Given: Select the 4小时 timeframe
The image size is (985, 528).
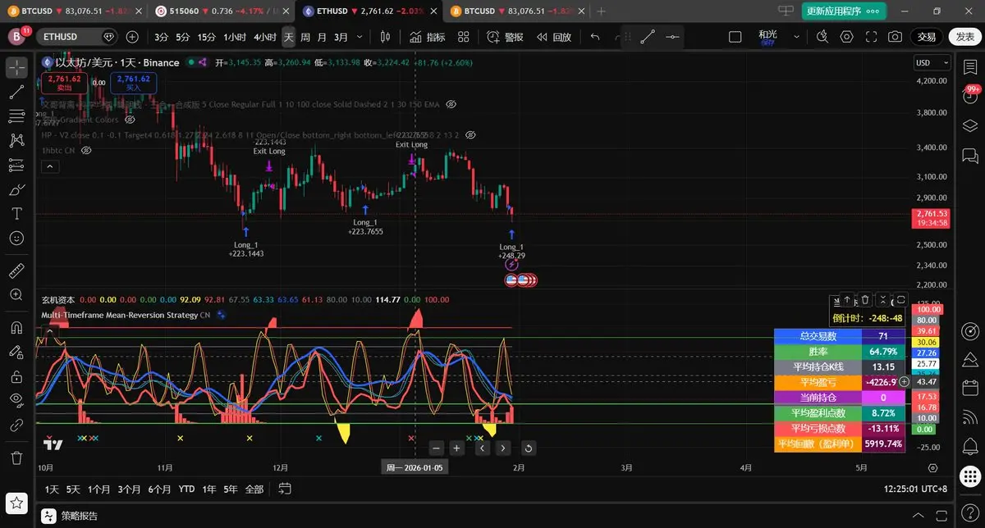Looking at the screenshot, I should coord(264,37).
